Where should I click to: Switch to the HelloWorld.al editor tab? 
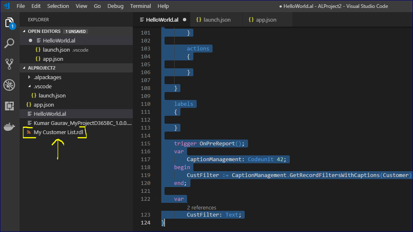(x=162, y=20)
